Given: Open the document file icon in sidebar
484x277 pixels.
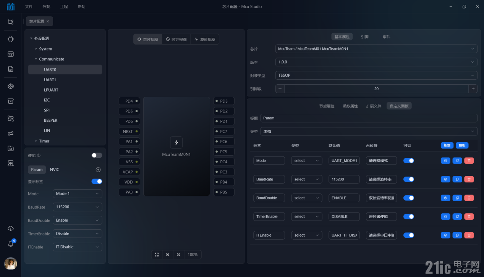Looking at the screenshot, I should 11,69.
